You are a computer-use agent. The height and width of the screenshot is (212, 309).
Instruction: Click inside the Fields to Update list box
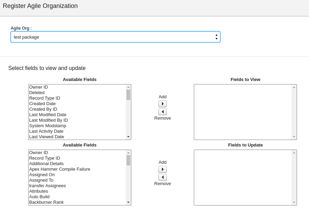(243, 178)
